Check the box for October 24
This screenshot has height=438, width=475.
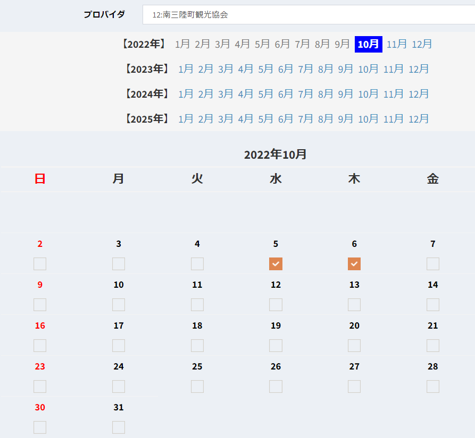pyautogui.click(x=119, y=387)
